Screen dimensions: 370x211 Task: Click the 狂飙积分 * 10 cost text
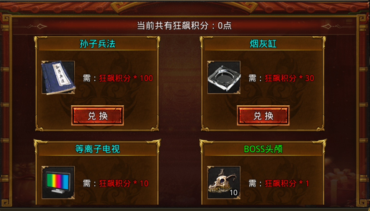[124, 184]
